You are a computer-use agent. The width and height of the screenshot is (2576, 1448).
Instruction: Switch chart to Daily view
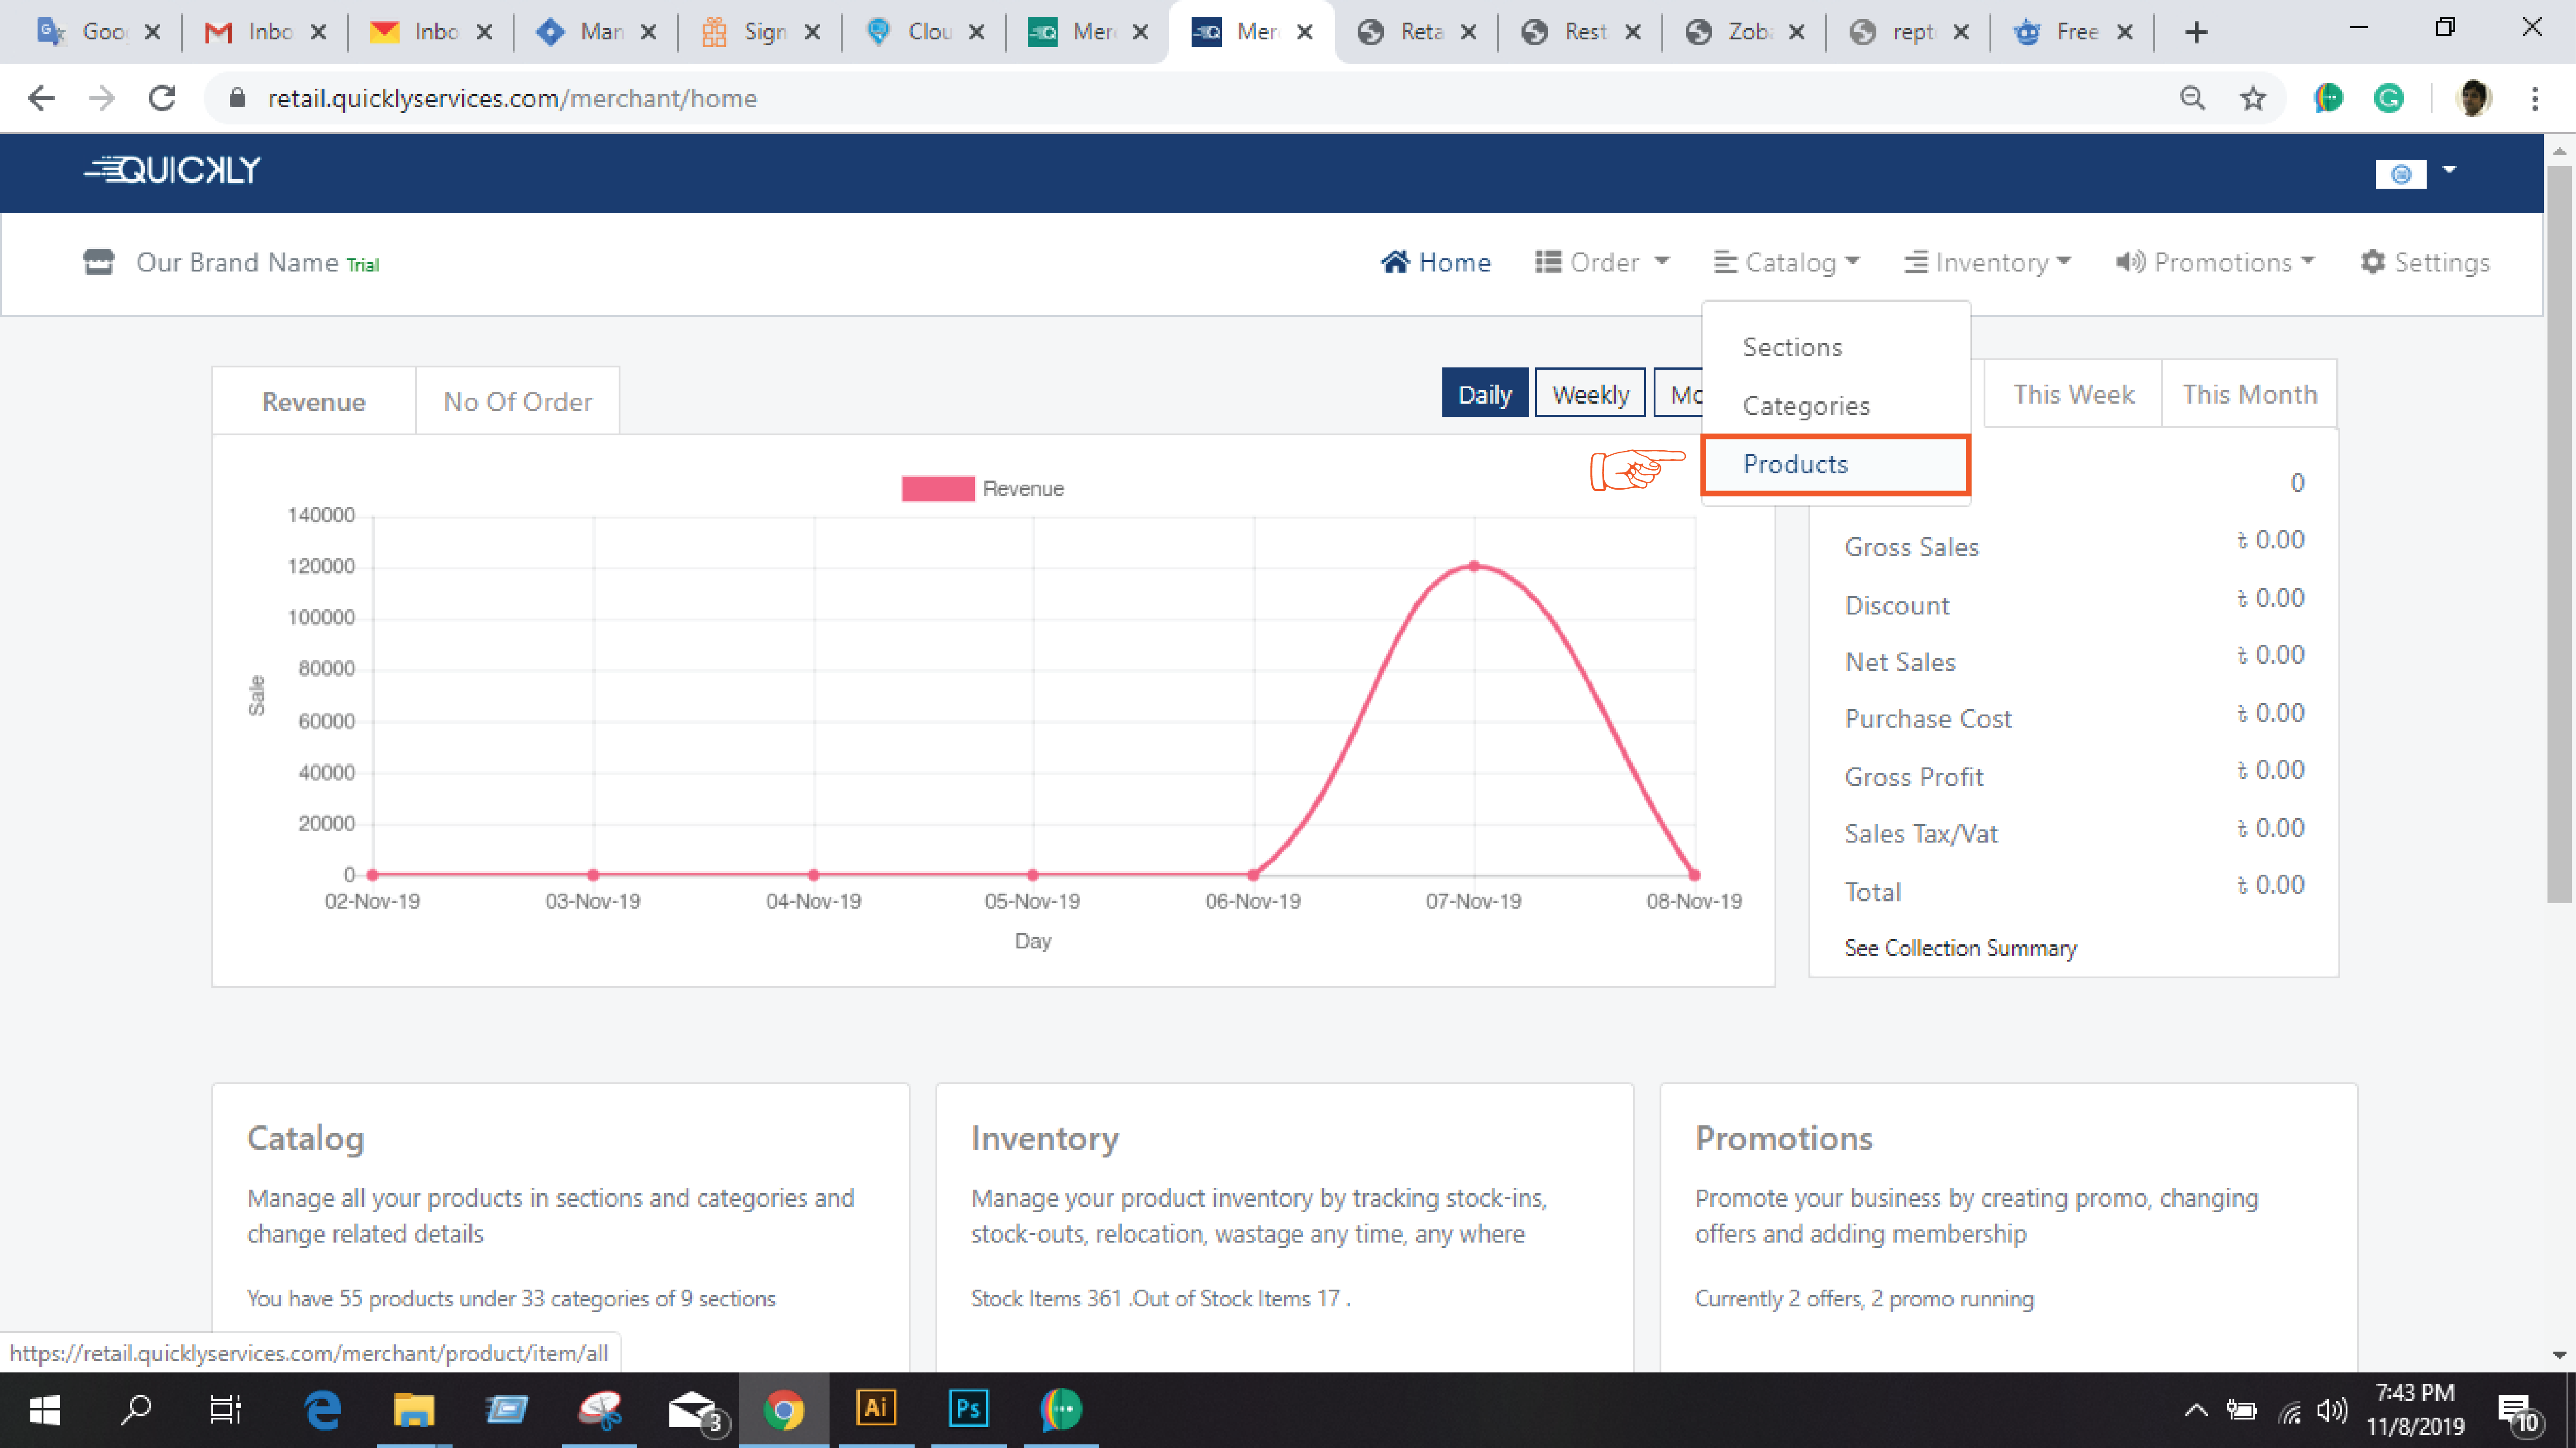click(x=1484, y=394)
